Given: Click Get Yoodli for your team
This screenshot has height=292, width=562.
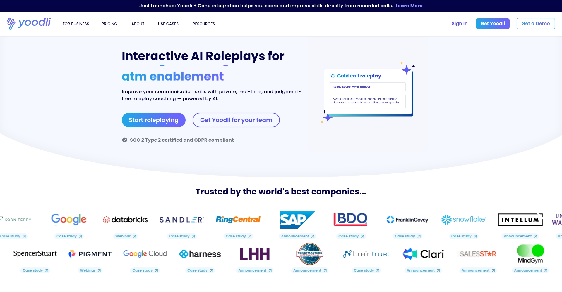Looking at the screenshot, I should (236, 120).
